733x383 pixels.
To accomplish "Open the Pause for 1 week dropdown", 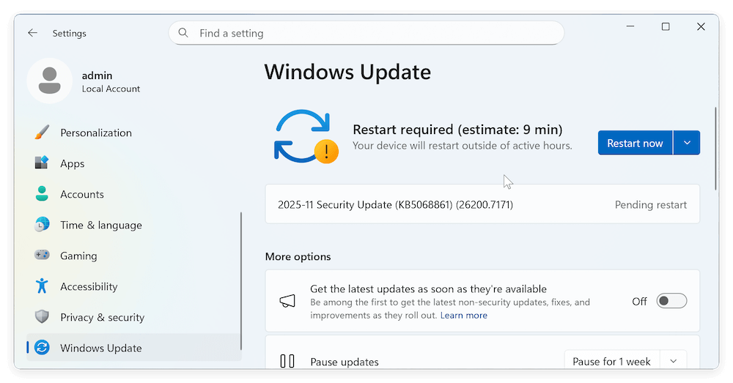I will click(x=673, y=361).
